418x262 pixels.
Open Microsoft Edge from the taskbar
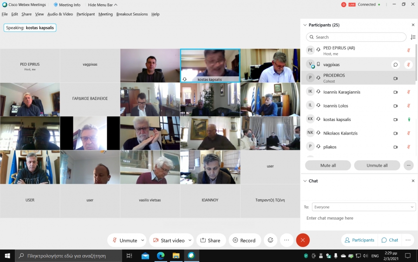(x=161, y=255)
